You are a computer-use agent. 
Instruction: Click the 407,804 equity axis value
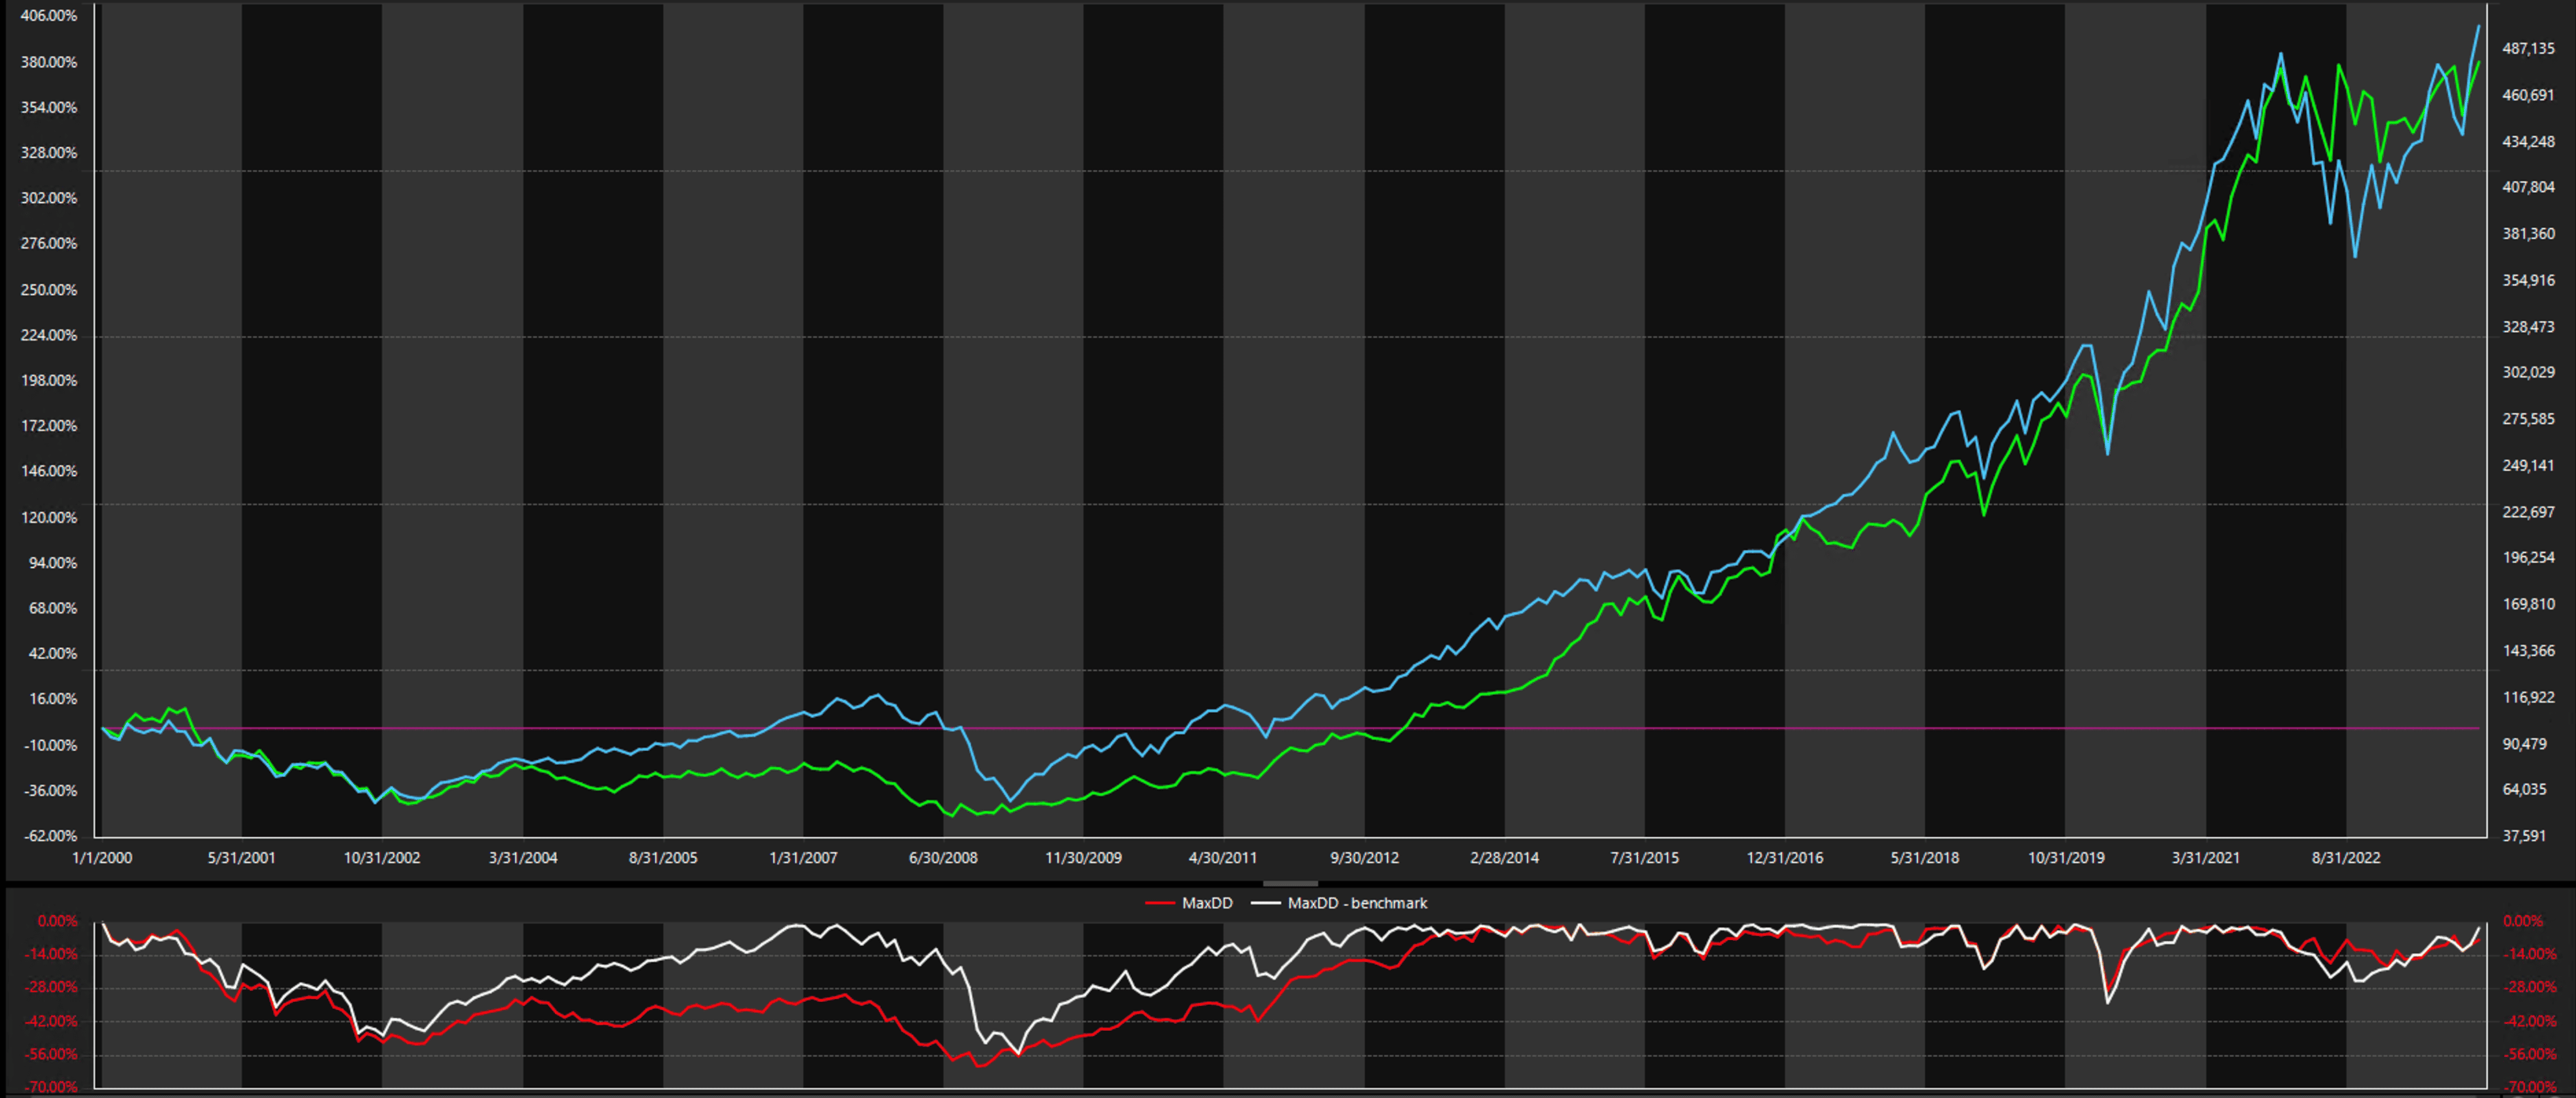tap(2528, 188)
